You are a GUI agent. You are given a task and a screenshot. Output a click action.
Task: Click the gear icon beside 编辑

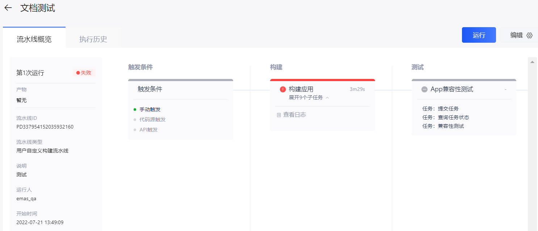click(x=529, y=35)
